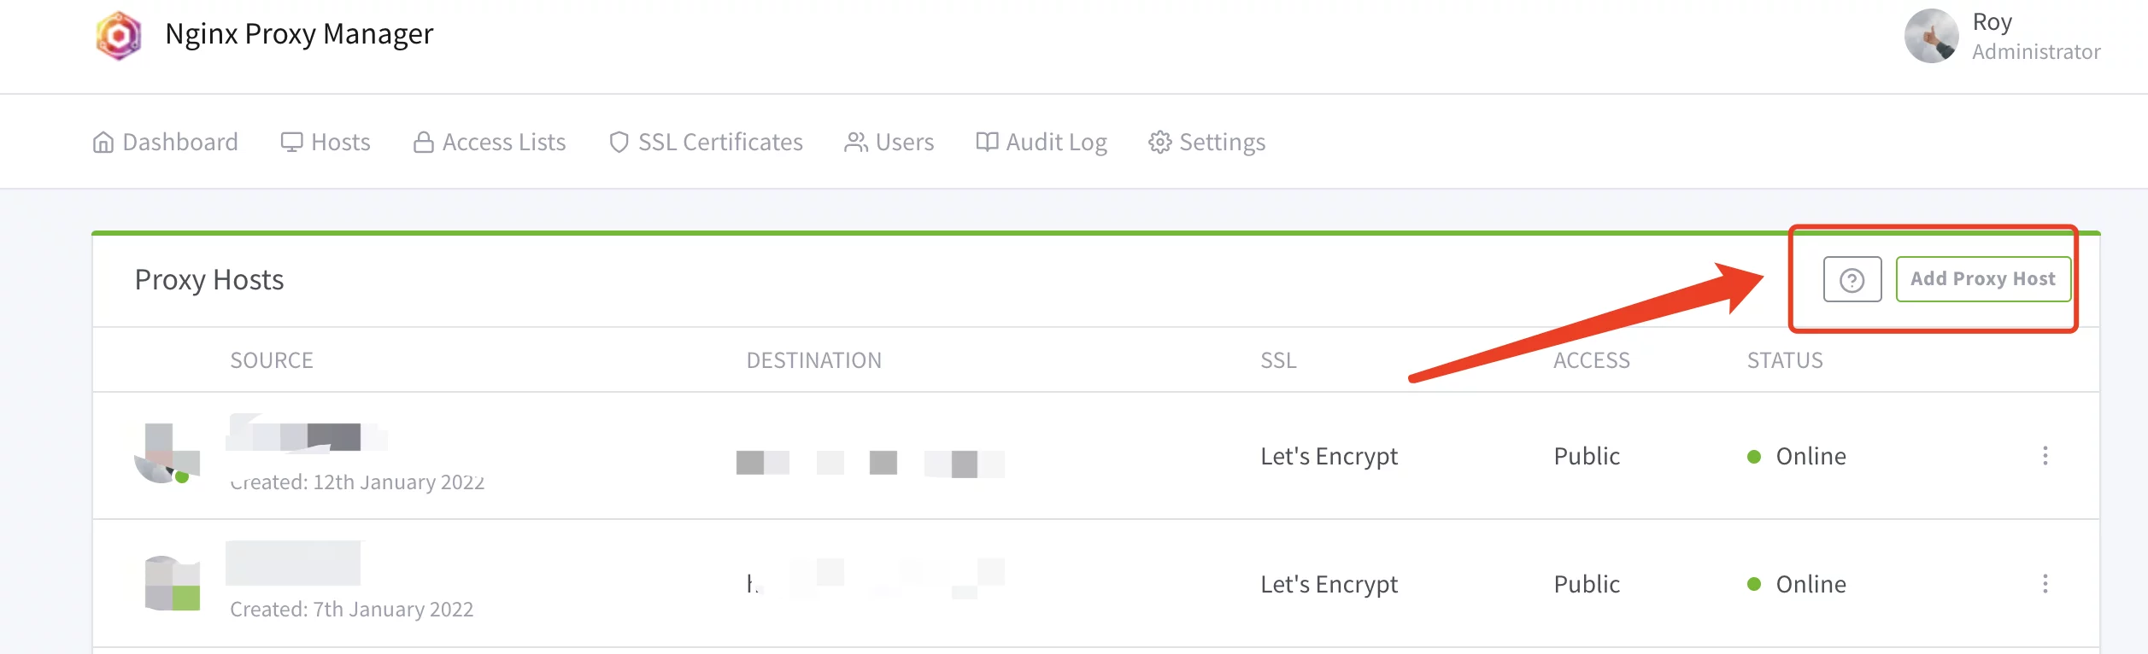Open three-dot menu for first proxy host
The width and height of the screenshot is (2148, 654).
pyautogui.click(x=2045, y=456)
